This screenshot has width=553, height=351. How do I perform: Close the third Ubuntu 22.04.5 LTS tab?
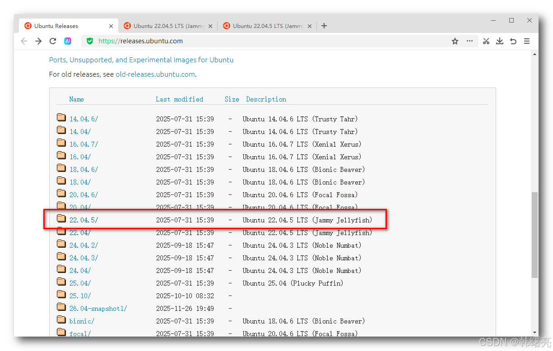click(x=310, y=26)
